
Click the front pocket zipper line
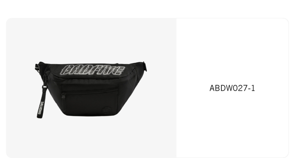click(x=91, y=91)
